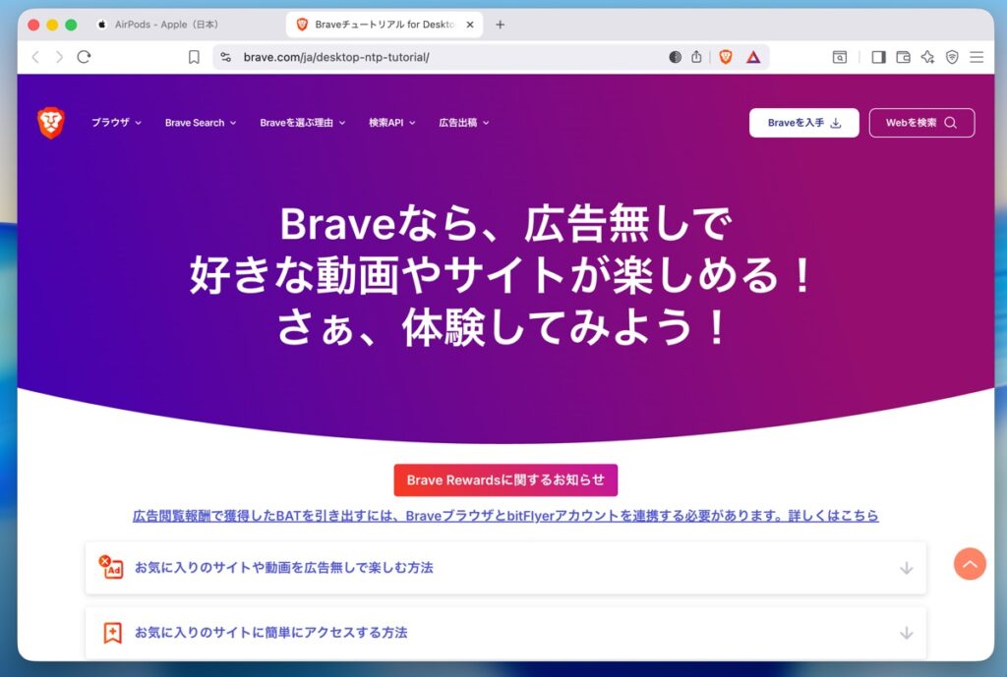
Task: Expand the ブラウザ dropdown menu
Action: (x=116, y=123)
